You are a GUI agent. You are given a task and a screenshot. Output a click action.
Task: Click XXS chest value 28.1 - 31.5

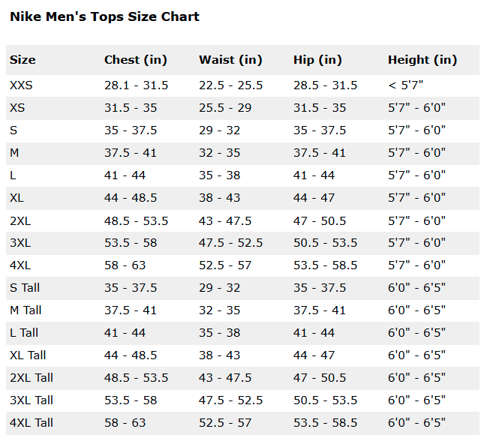136,85
